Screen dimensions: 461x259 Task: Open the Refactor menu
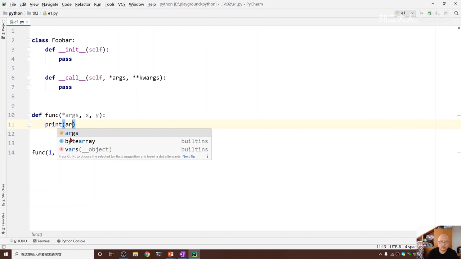click(82, 4)
